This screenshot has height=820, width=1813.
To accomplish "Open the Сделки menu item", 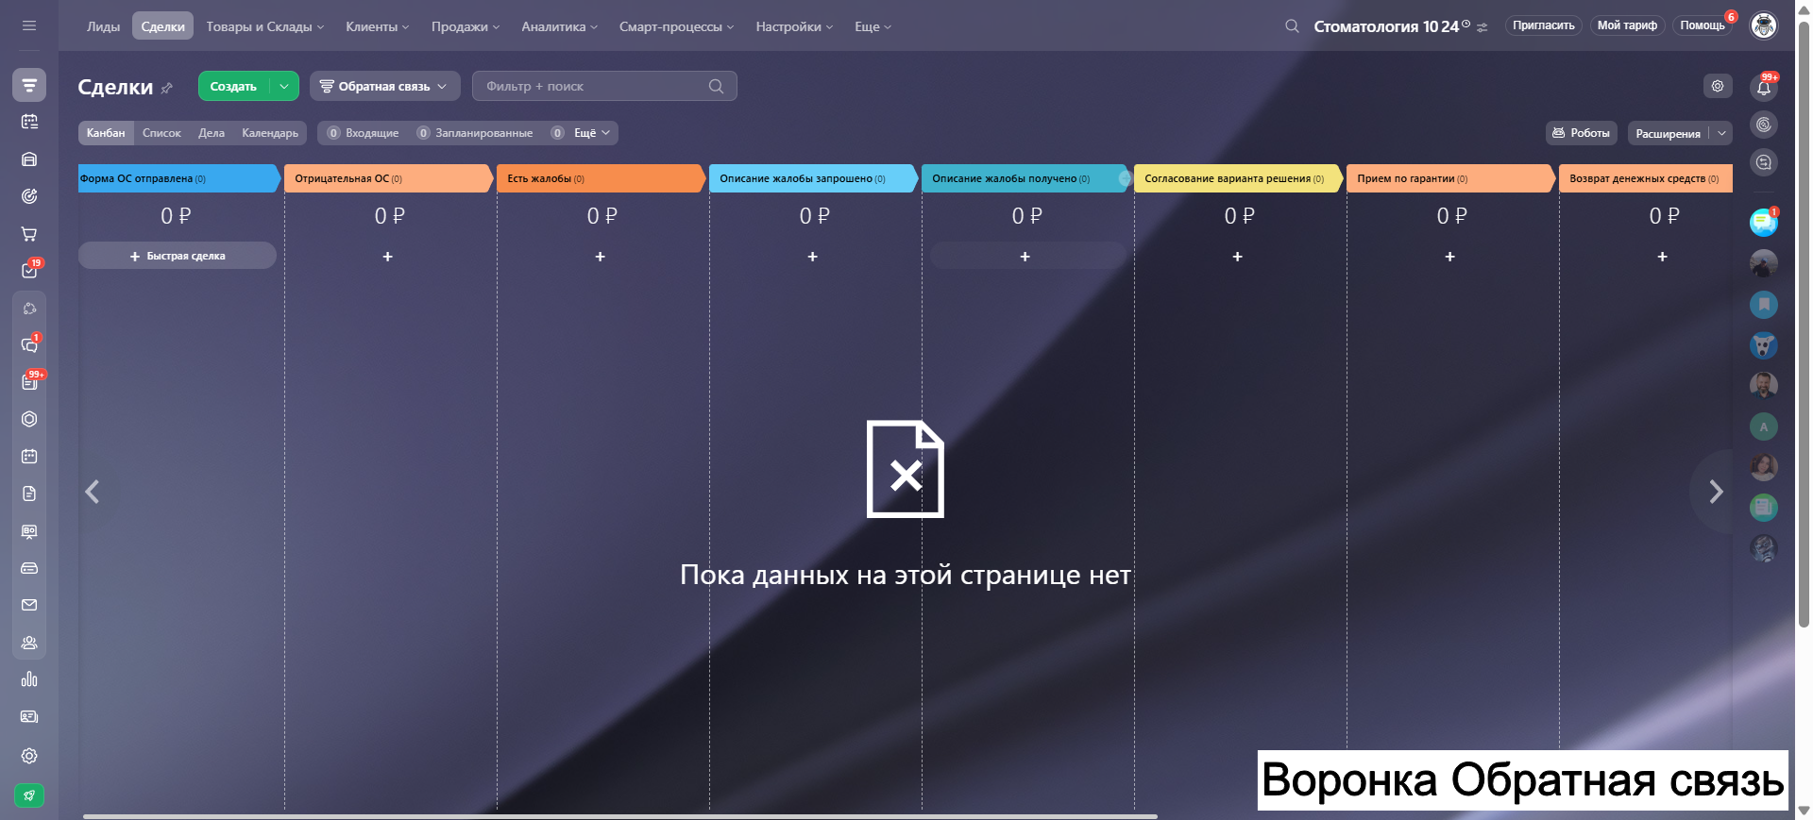I will coord(162,26).
